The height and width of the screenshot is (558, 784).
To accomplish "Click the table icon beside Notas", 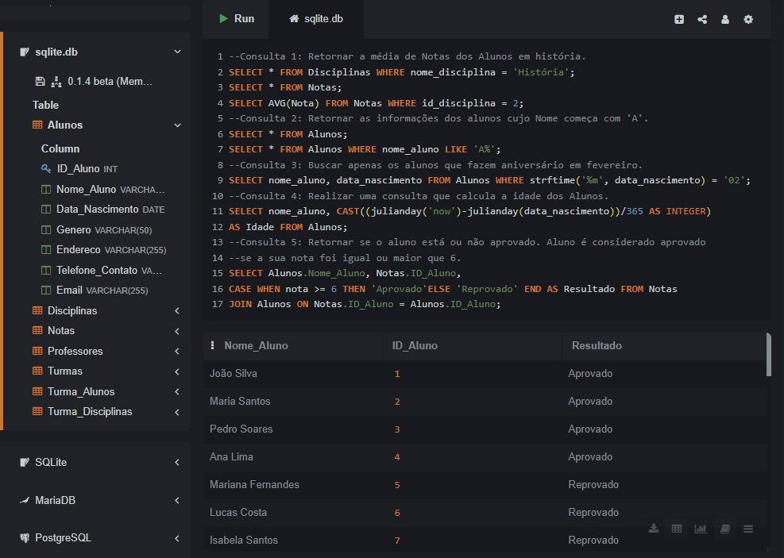I will click(37, 331).
